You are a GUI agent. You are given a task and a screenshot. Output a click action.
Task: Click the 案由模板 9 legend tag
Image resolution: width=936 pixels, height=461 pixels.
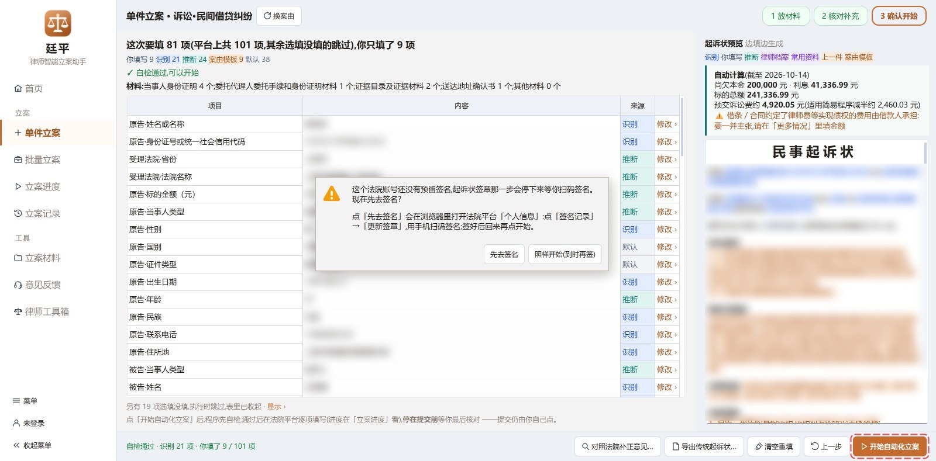click(x=226, y=59)
